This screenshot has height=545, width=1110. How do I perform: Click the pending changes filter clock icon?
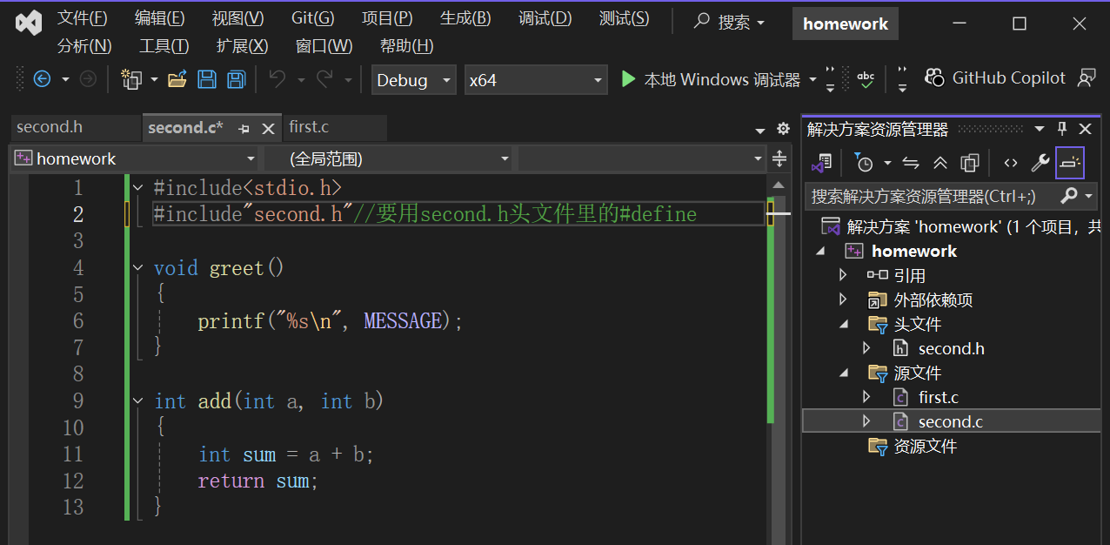tap(864, 163)
